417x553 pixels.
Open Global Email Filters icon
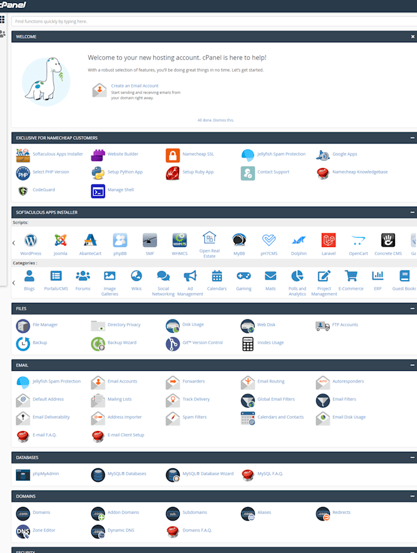pyautogui.click(x=248, y=400)
